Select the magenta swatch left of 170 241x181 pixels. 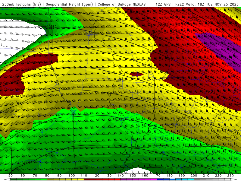[154, 179]
